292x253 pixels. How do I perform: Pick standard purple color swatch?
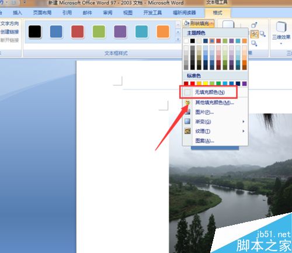pyautogui.click(x=245, y=84)
